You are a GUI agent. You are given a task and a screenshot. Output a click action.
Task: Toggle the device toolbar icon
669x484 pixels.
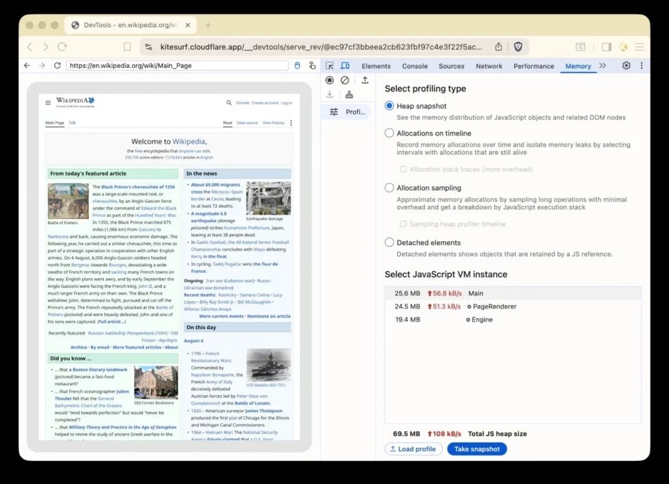tap(345, 66)
